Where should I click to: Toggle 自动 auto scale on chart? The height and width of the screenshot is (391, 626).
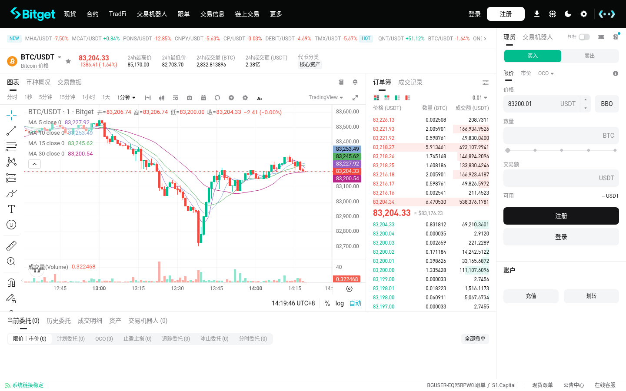(x=355, y=303)
